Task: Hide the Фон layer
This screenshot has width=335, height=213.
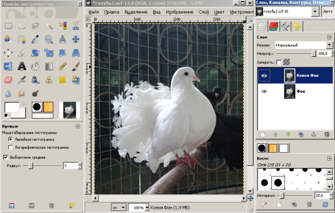Action: click(264, 91)
